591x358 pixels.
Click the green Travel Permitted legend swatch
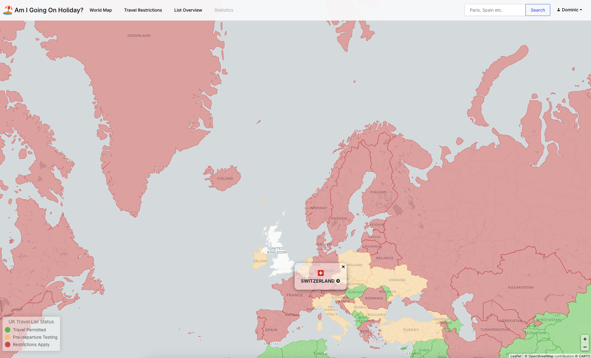tap(8, 330)
